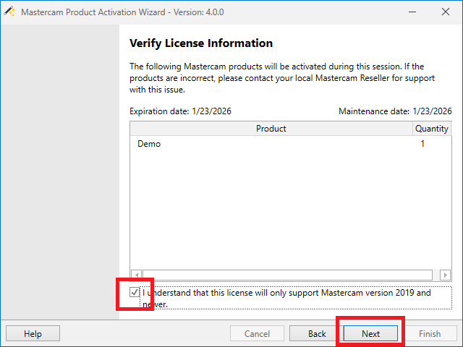
Task: Click the Maintenance date label
Action: pyautogui.click(x=395, y=111)
